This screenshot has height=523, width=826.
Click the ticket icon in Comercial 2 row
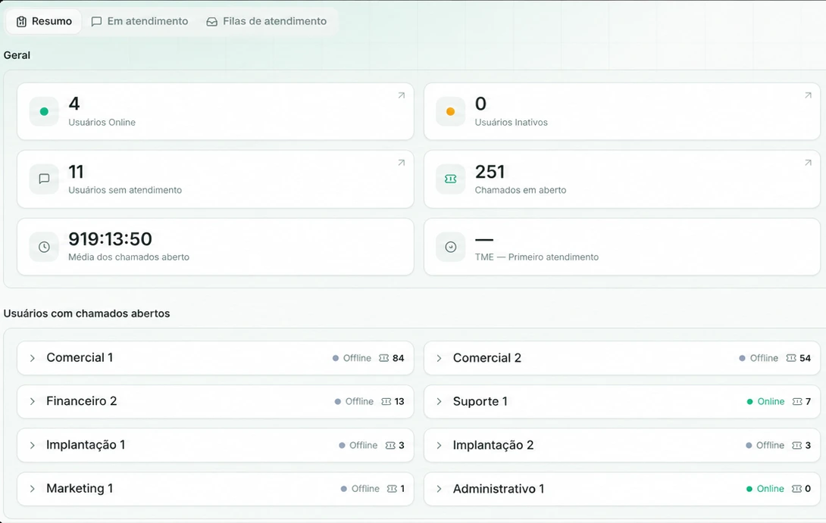coord(791,358)
